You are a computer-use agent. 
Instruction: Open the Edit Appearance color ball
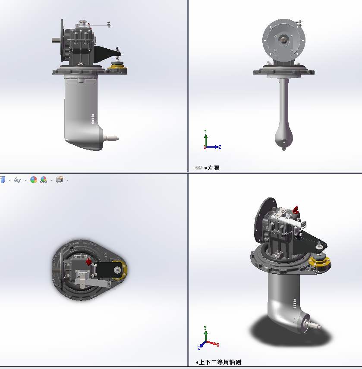[x=34, y=180]
